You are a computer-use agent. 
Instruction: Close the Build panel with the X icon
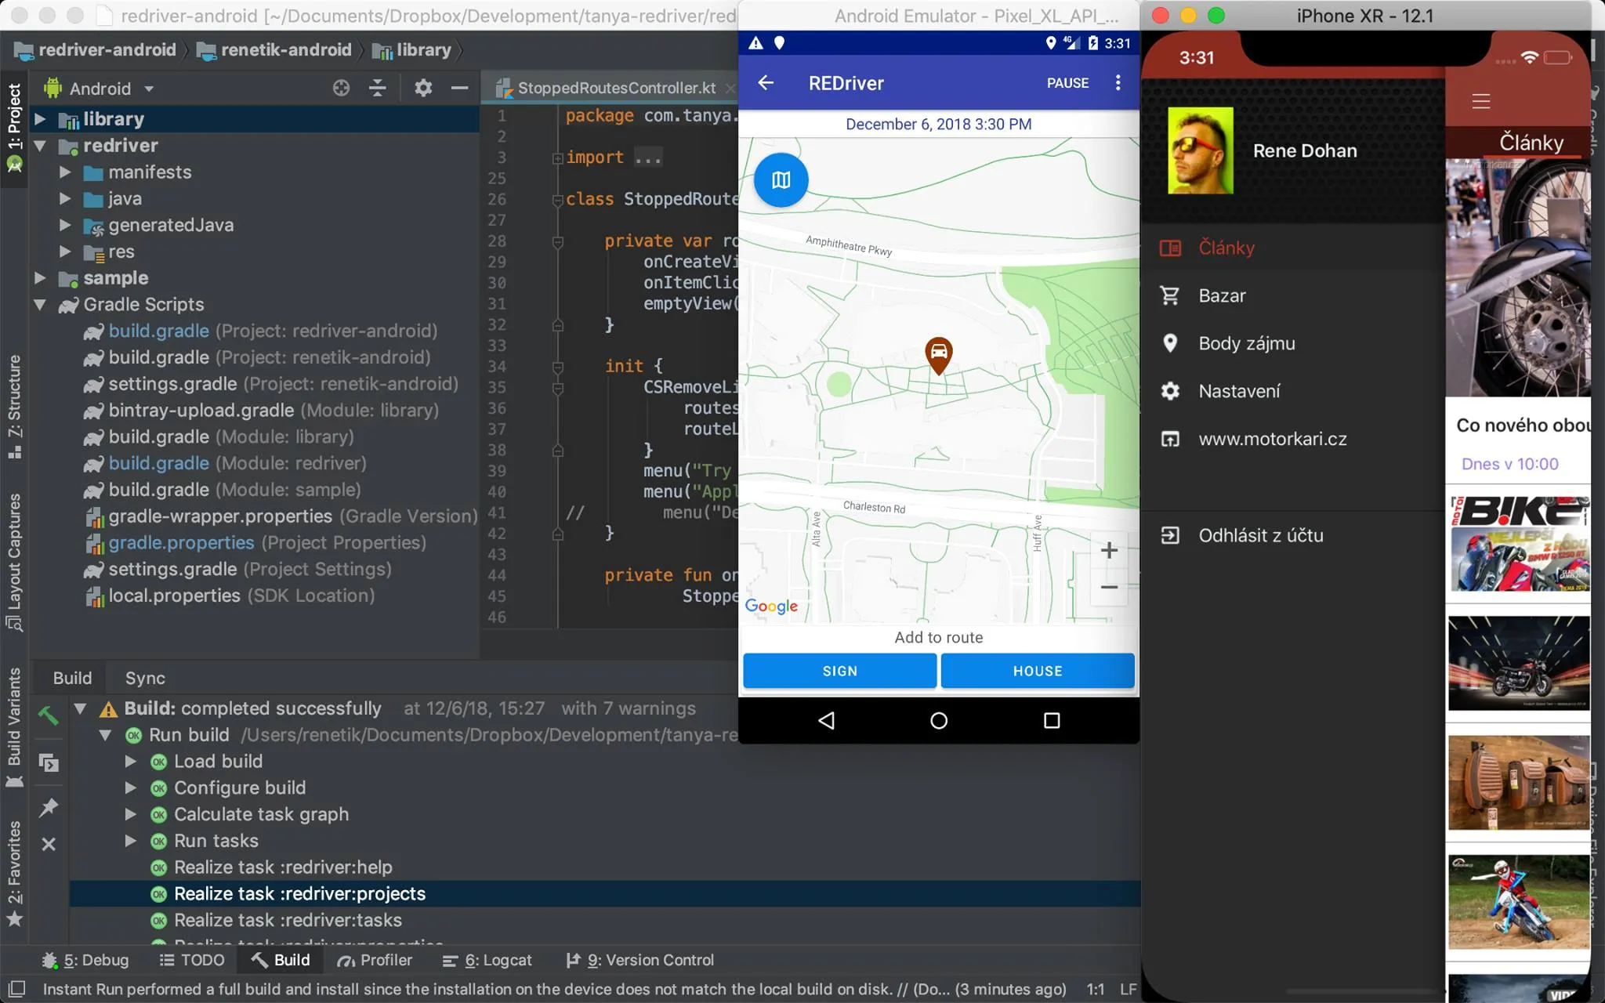point(49,844)
